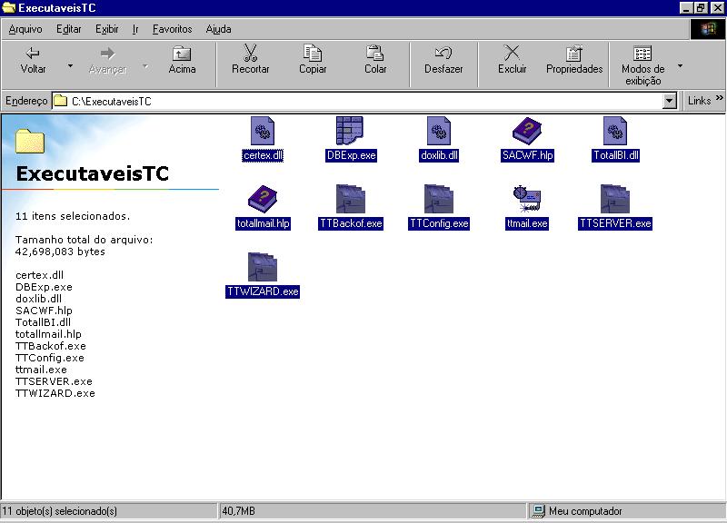Click the '11 objeto(s) selecionado(s)' status text
The image size is (727, 523).
(60, 511)
